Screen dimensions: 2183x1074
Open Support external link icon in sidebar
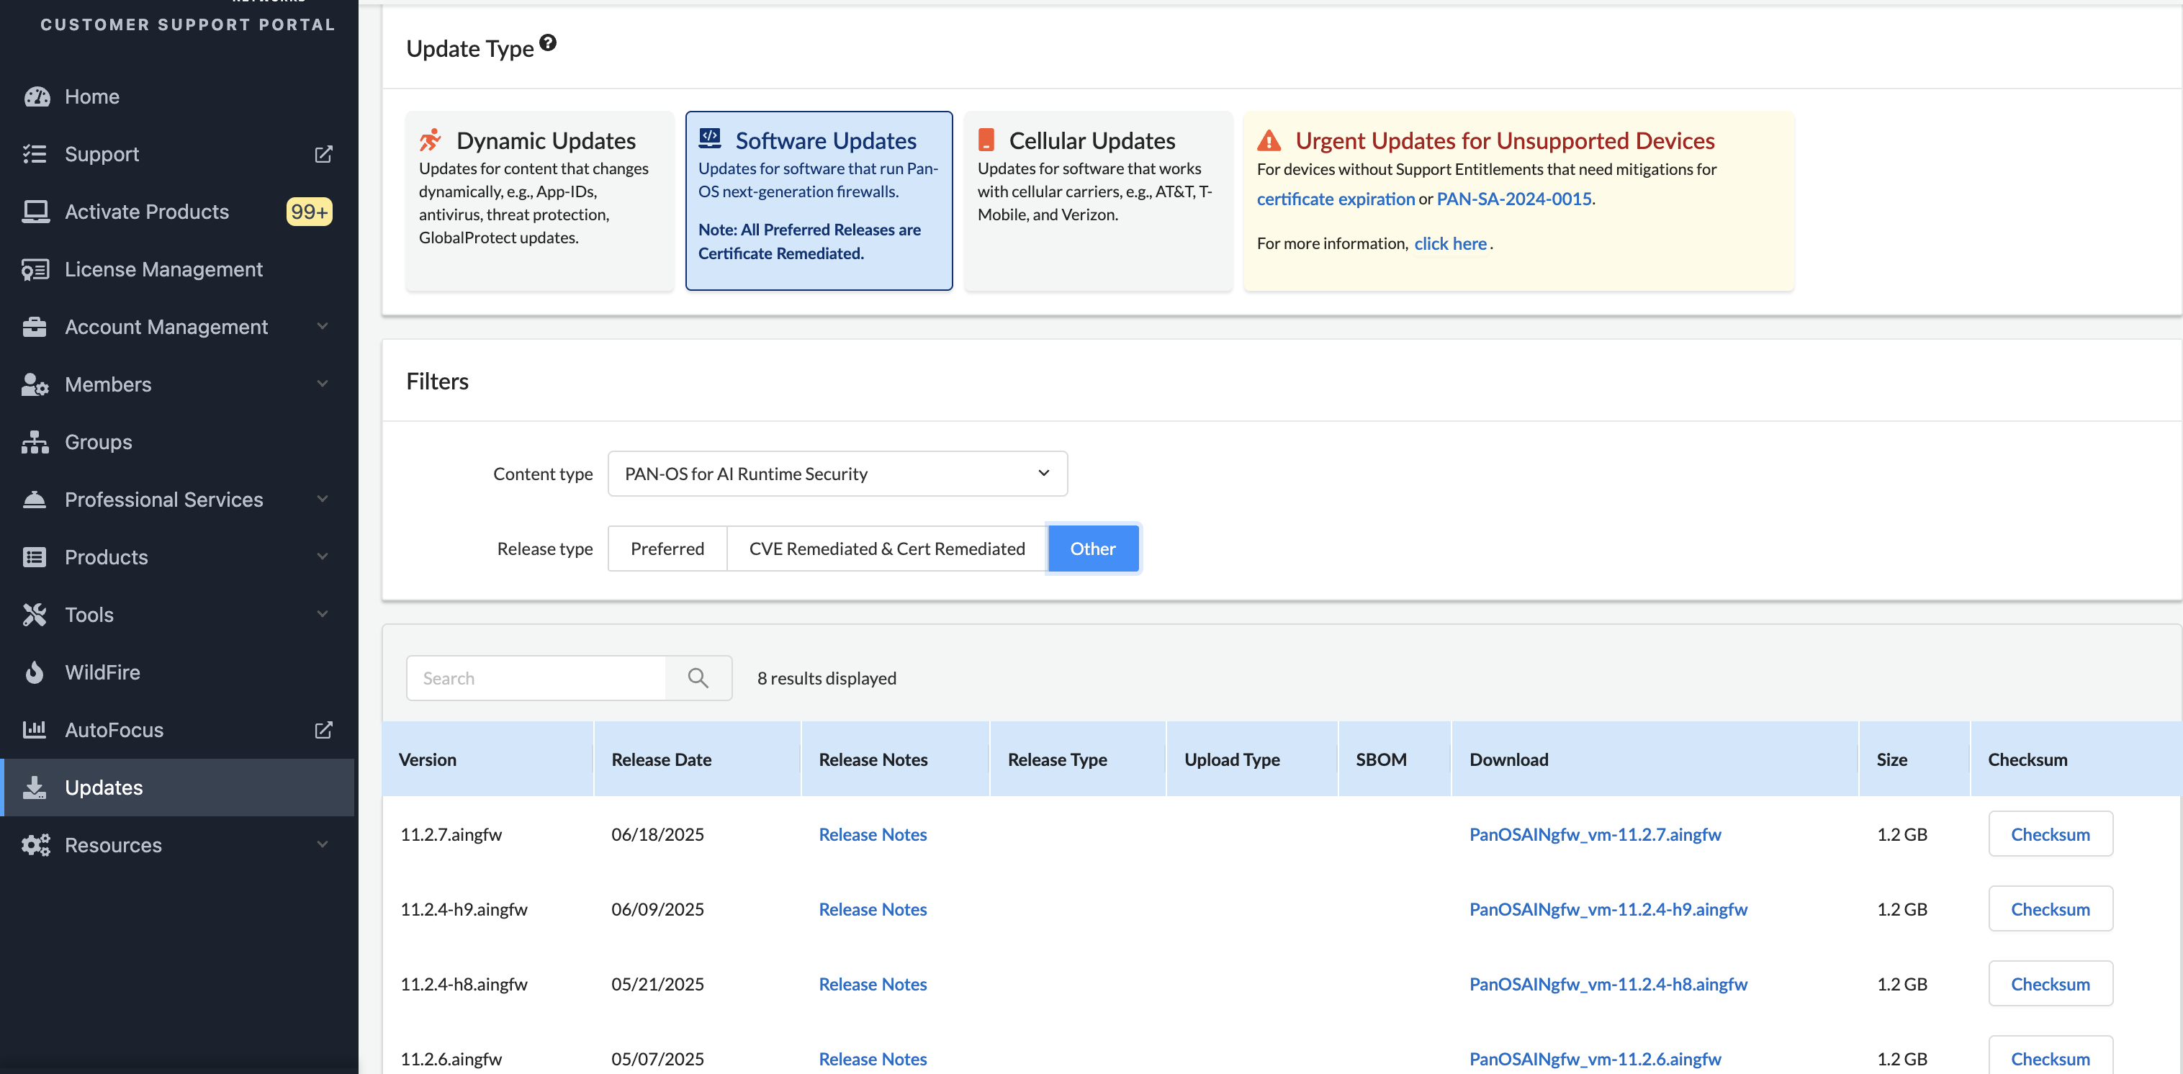point(324,154)
